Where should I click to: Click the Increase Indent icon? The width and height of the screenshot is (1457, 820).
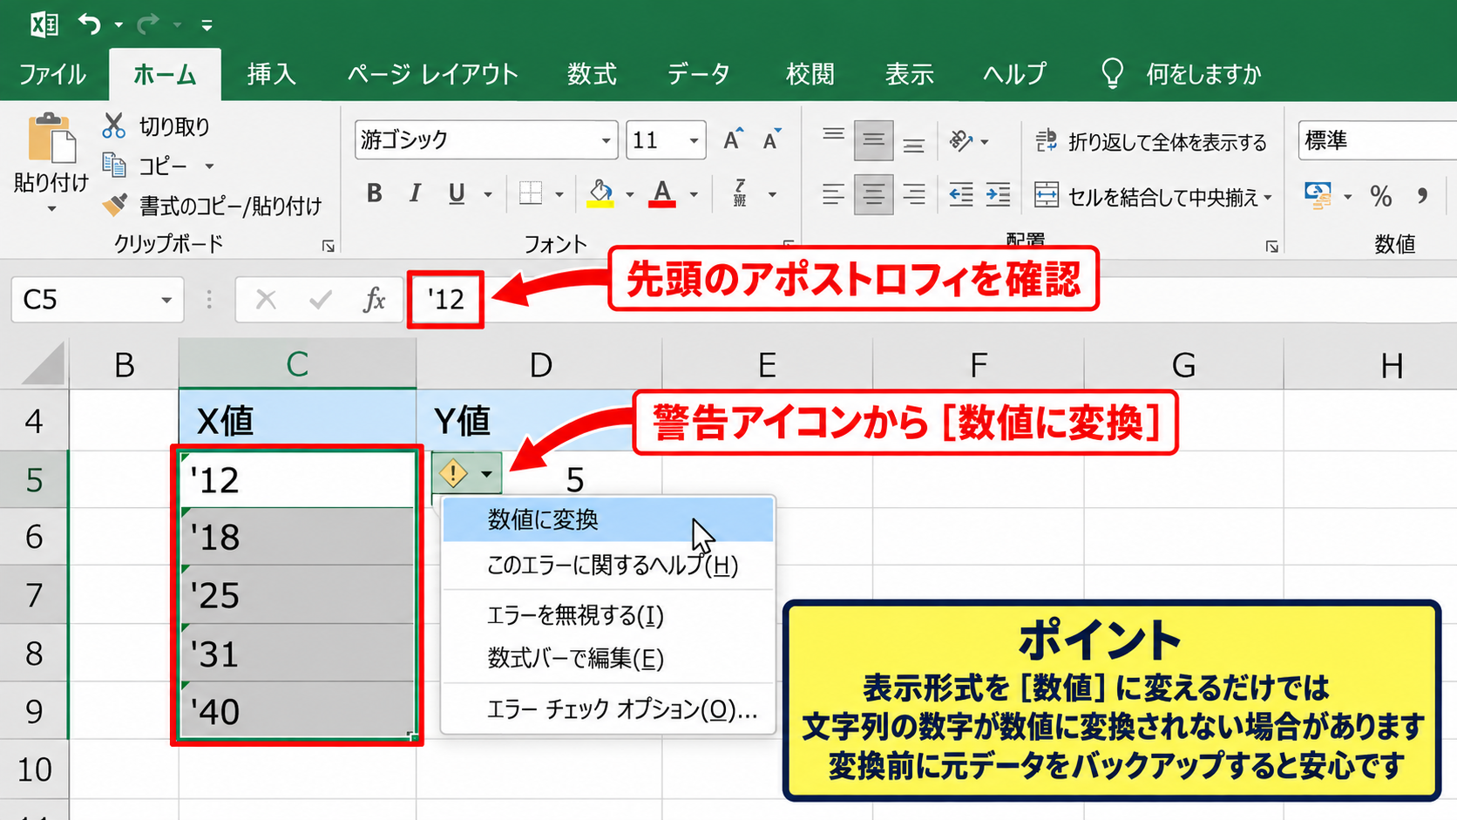pyautogui.click(x=998, y=195)
